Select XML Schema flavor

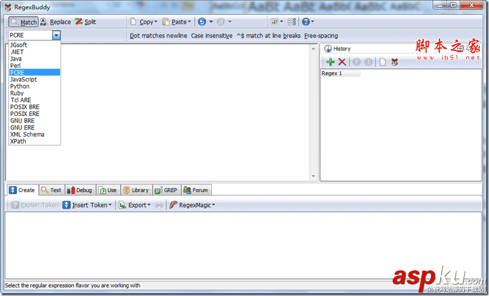tap(35, 134)
